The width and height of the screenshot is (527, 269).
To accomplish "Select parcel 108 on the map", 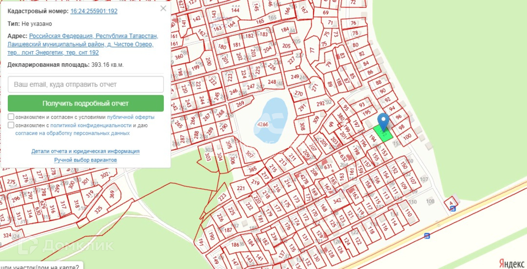I will coord(430,201).
